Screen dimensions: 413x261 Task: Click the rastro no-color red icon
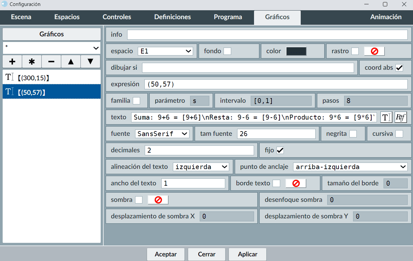click(374, 51)
